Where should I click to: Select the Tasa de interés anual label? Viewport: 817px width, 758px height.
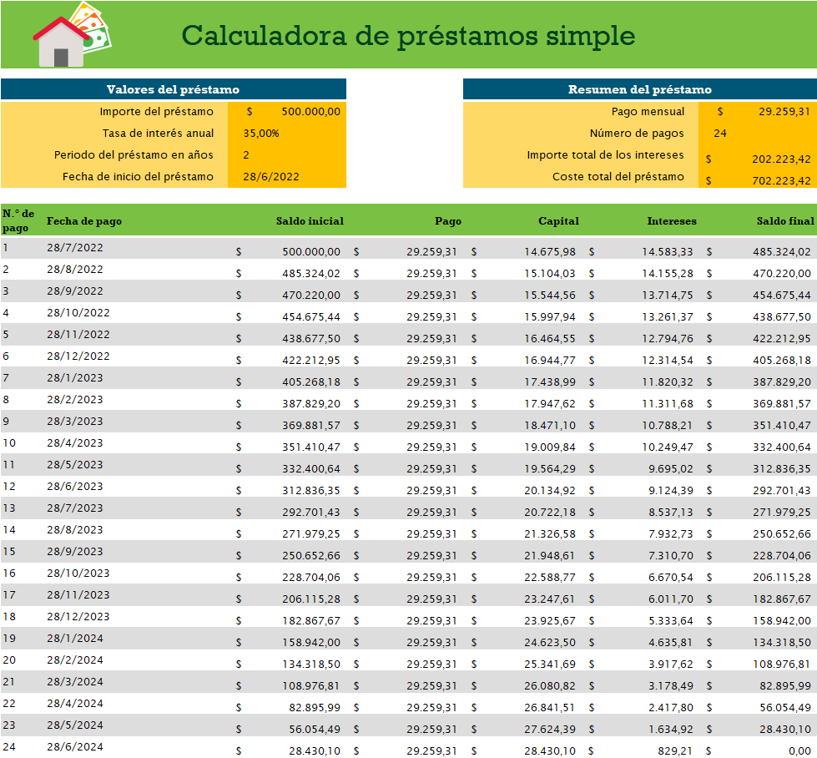158,134
